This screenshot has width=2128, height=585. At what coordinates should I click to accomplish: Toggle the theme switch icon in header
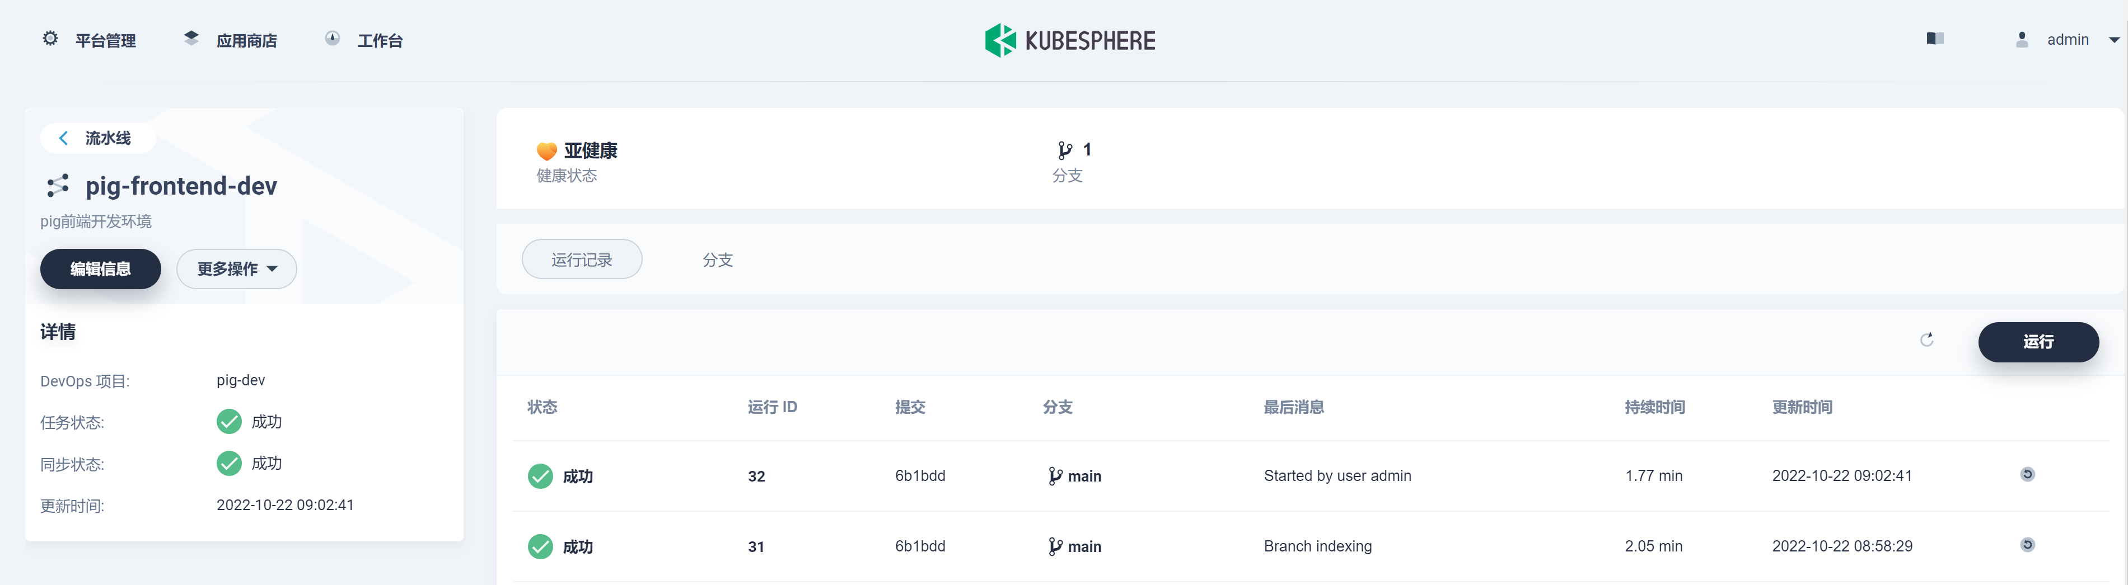(x=1935, y=38)
